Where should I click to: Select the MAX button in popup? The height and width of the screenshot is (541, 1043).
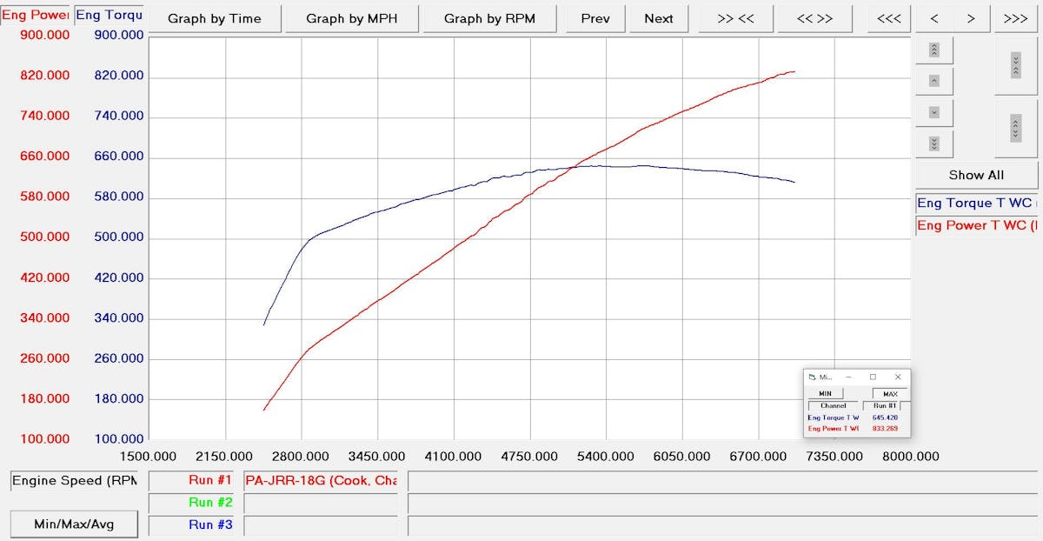click(x=890, y=394)
